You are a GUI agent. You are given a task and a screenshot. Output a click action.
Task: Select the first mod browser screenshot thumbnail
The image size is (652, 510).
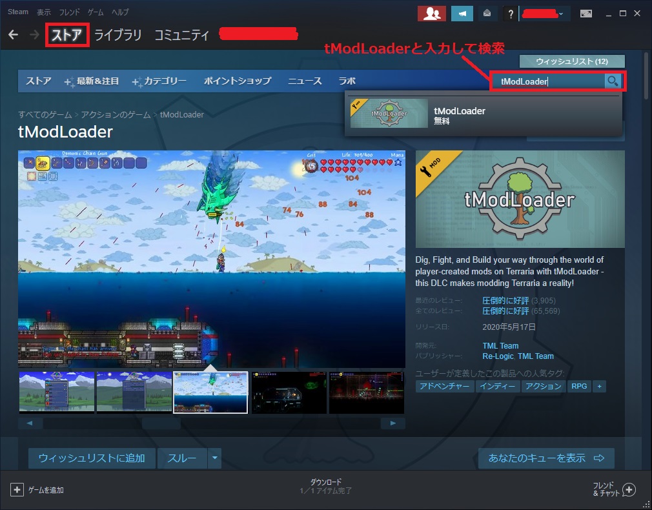pyautogui.click(x=57, y=393)
